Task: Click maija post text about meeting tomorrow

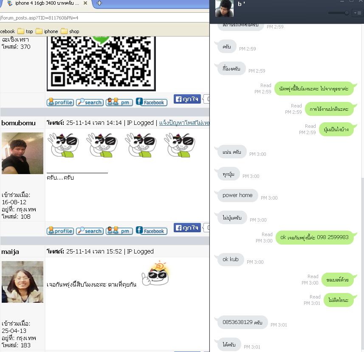Action: (x=91, y=284)
